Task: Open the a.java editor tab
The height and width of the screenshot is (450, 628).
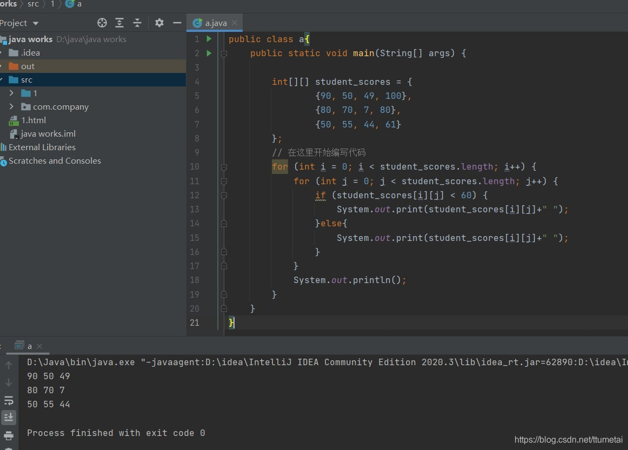Action: coord(215,23)
